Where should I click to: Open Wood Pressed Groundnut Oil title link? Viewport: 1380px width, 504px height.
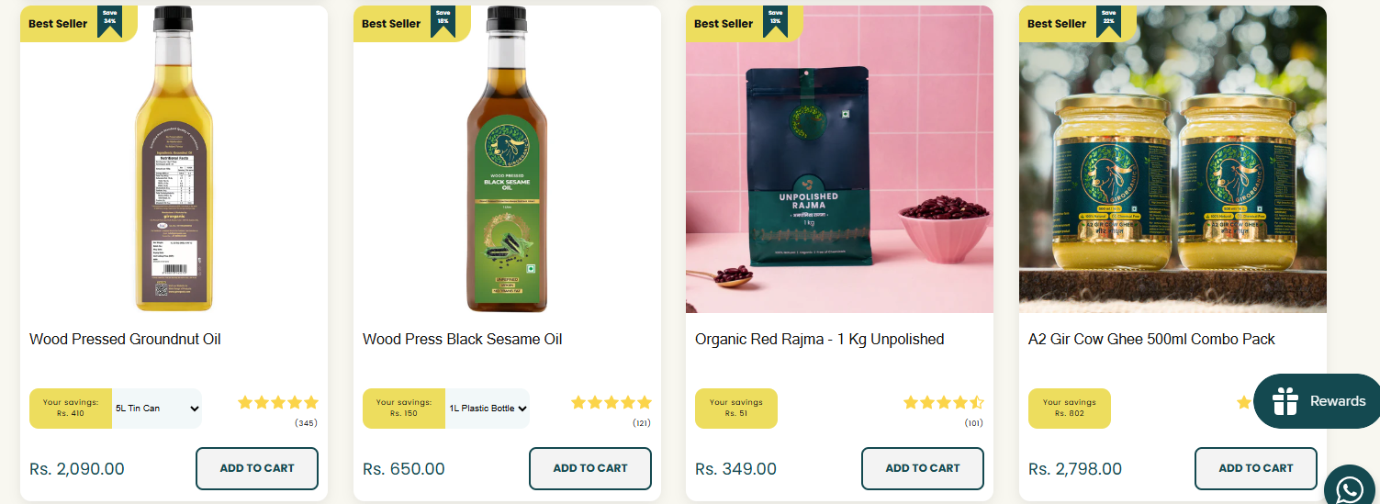point(125,340)
